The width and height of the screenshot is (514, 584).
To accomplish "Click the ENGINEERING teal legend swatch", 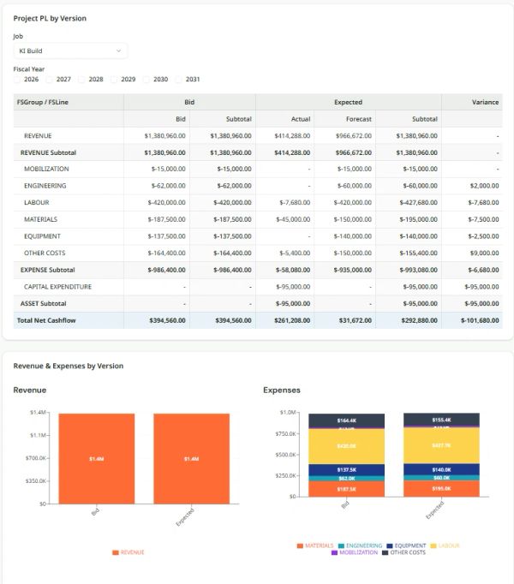I will tap(341, 545).
